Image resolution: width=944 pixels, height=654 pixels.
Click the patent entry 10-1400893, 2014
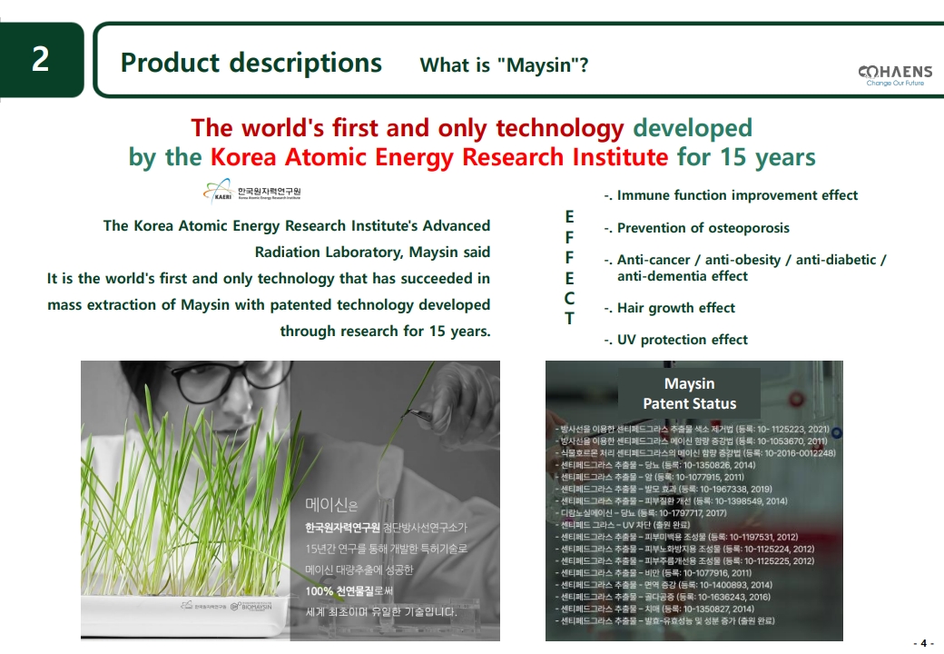(664, 585)
